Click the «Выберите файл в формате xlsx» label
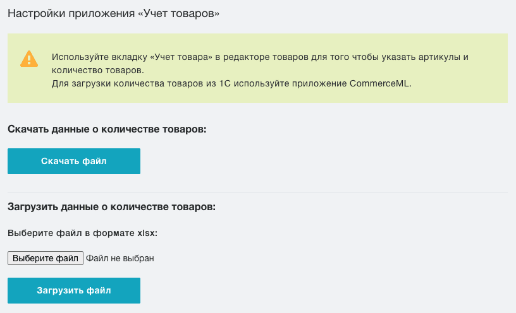Viewport: 516px width, 313px height. pyautogui.click(x=82, y=233)
